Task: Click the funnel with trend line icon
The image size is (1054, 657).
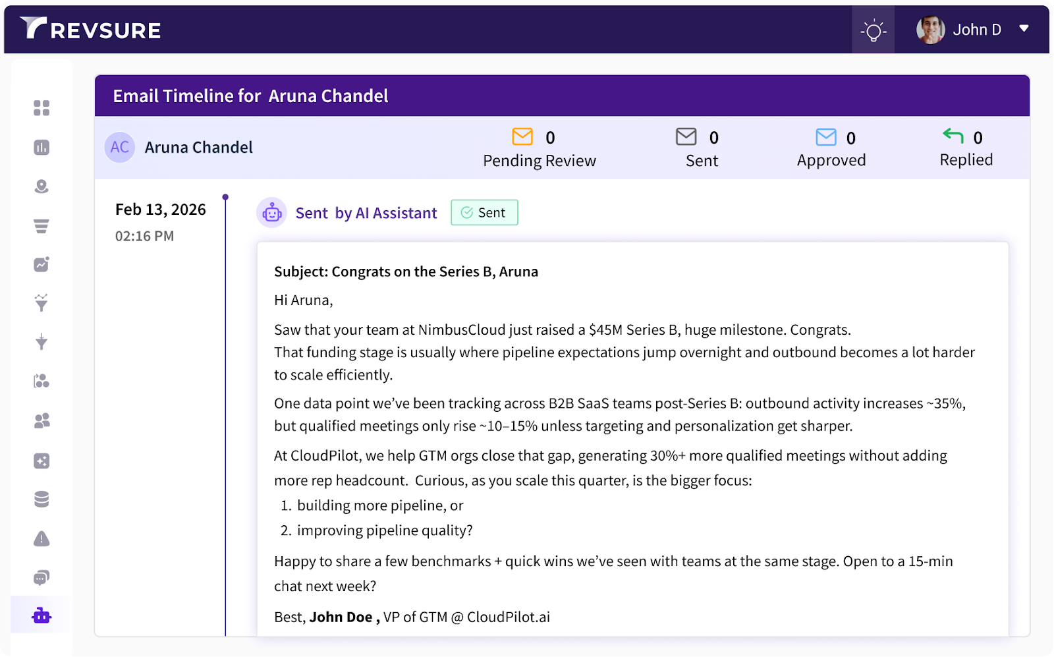Action: [x=42, y=303]
